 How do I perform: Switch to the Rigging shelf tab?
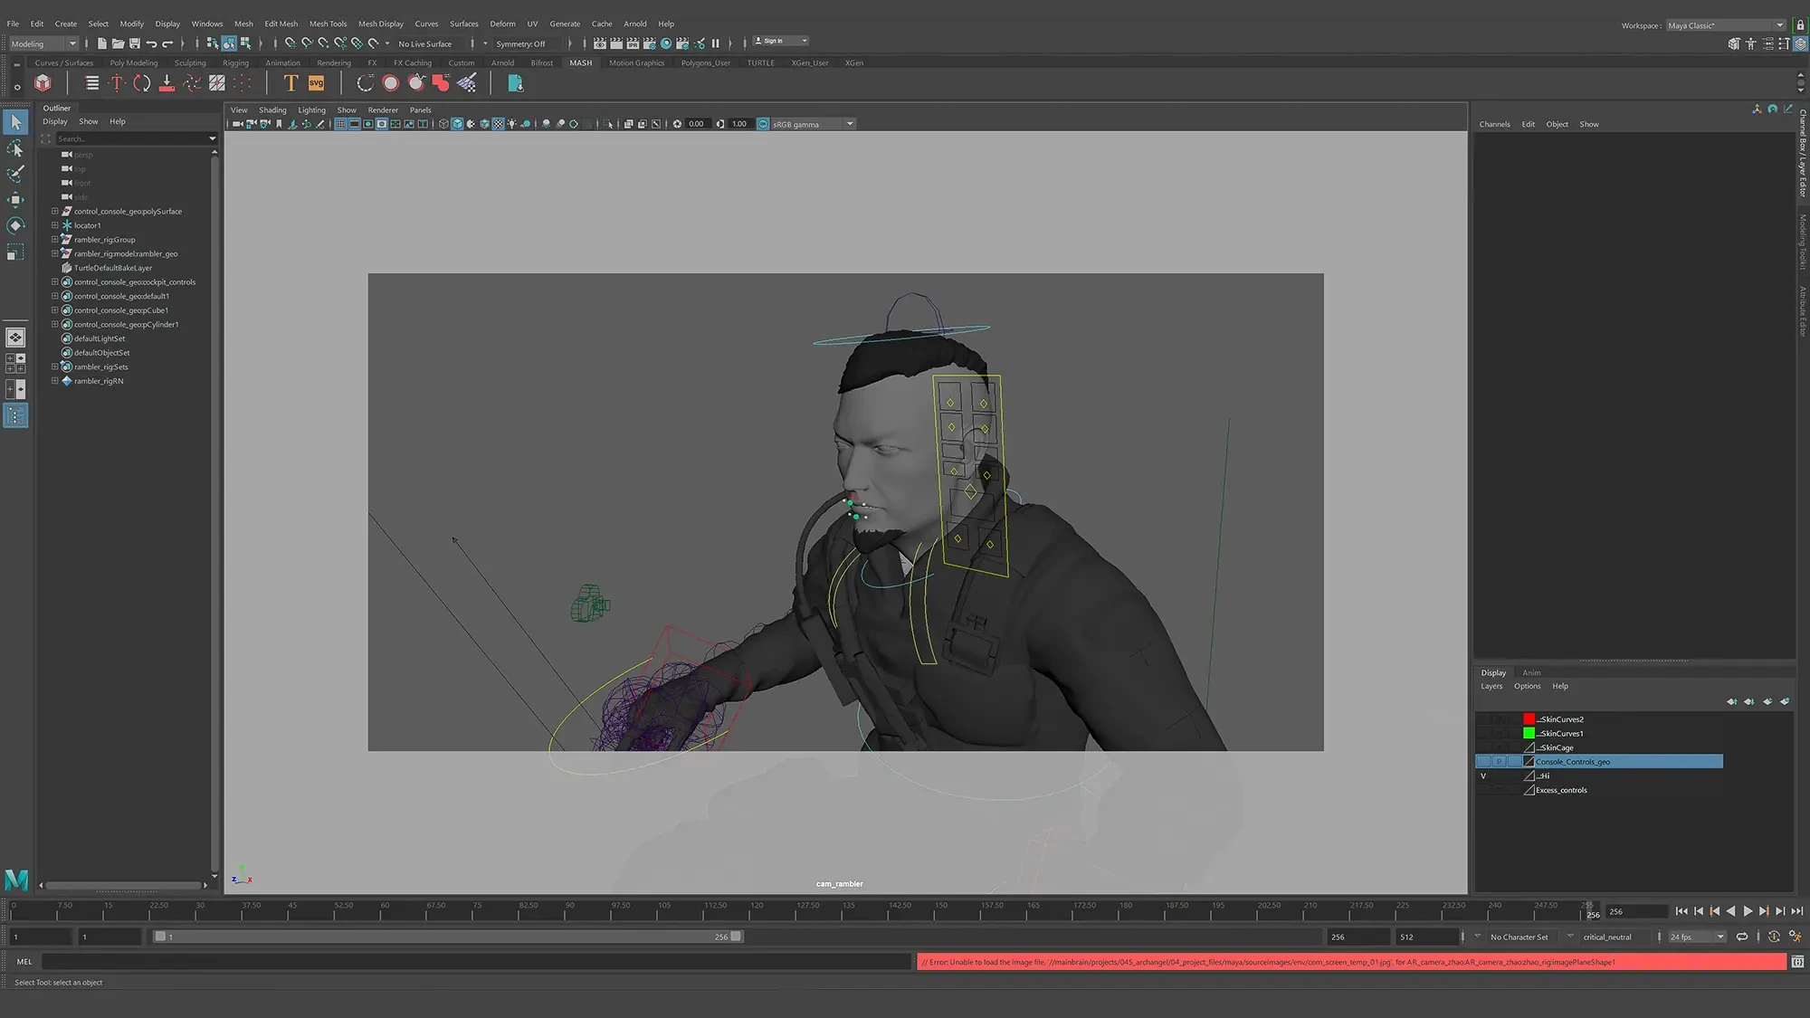pyautogui.click(x=235, y=62)
